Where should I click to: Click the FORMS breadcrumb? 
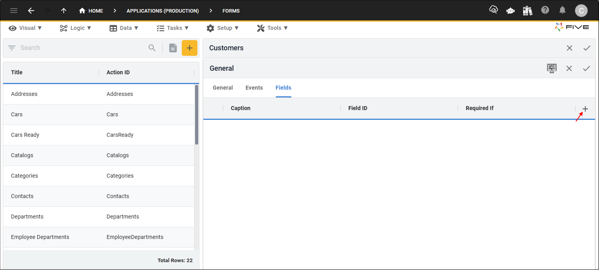pyautogui.click(x=231, y=11)
